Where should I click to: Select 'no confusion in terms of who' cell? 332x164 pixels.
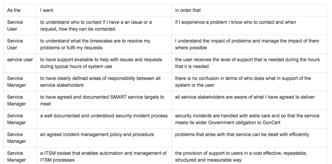pyautogui.click(x=250, y=82)
